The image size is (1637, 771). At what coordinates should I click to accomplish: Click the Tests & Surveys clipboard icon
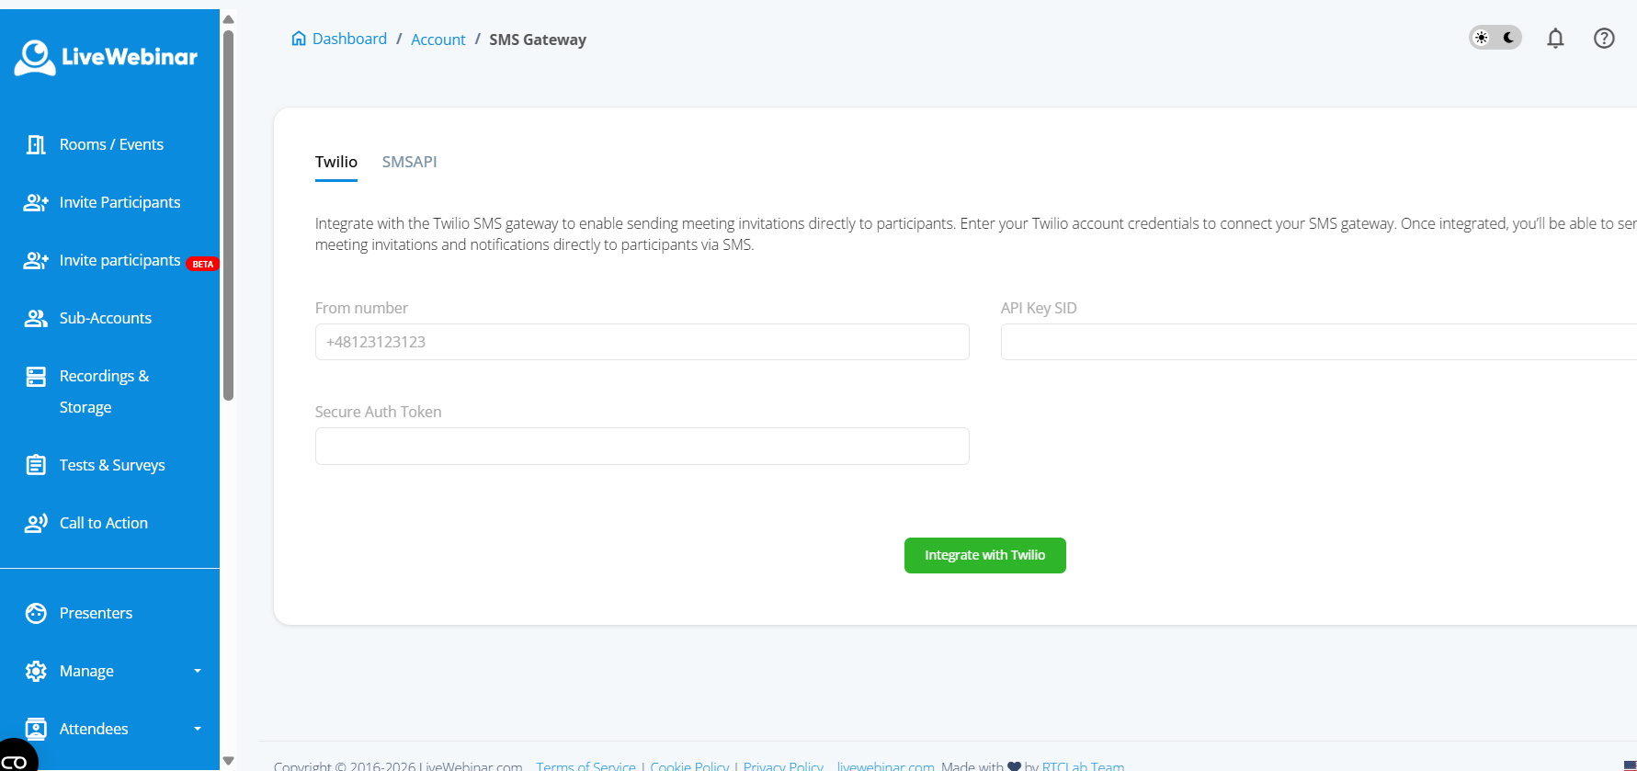click(36, 465)
